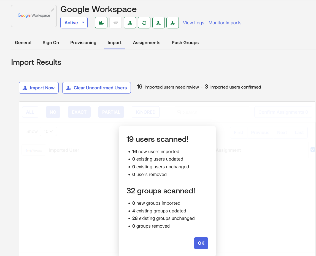This screenshot has width=316, height=256.
Task: Click the pencil edit logo icon
Action: 53,10
